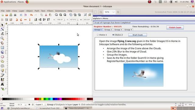Open the Object menu
This screenshot has width=195, height=110.
tap(29, 11)
